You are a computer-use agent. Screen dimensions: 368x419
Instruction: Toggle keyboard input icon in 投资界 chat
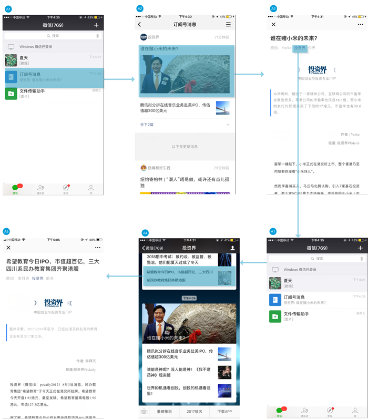(x=144, y=411)
